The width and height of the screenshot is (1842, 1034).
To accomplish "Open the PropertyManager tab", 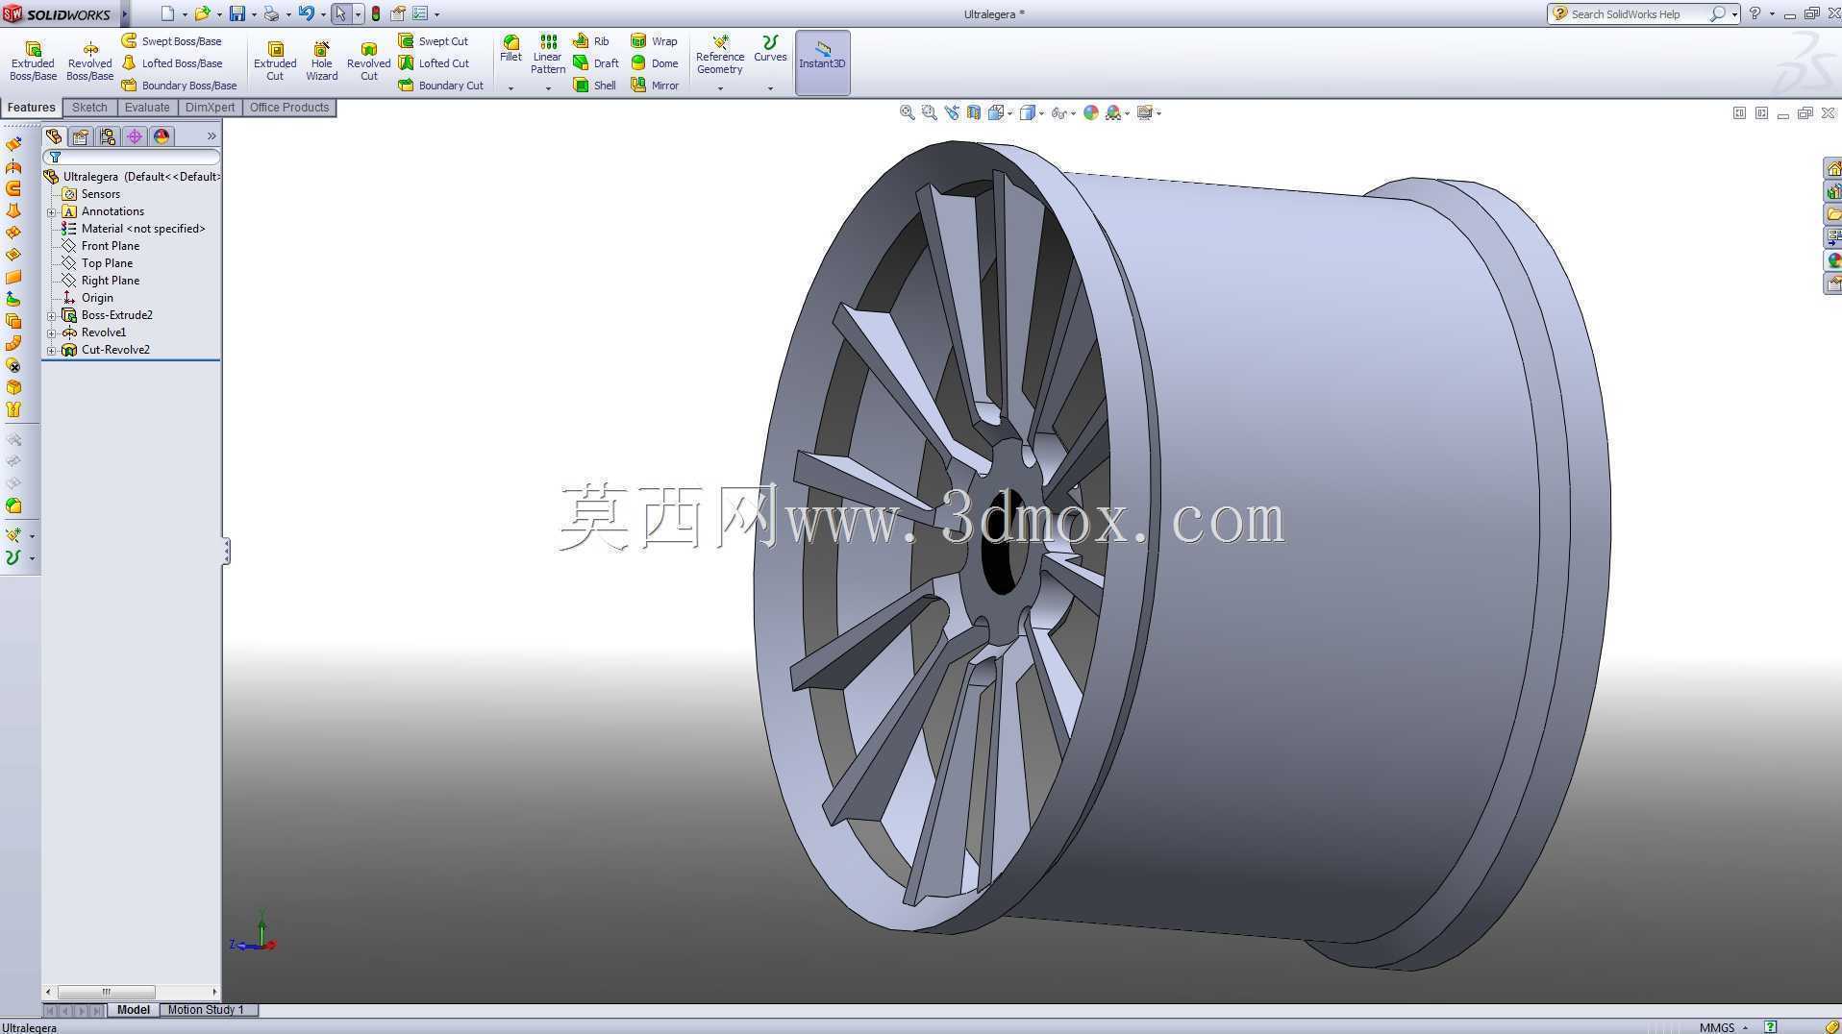I will pos(81,136).
